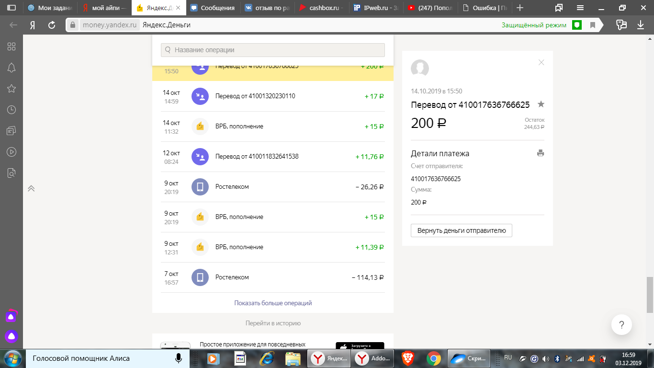
Task: Open a new tab with the plus icon
Action: coord(520,8)
